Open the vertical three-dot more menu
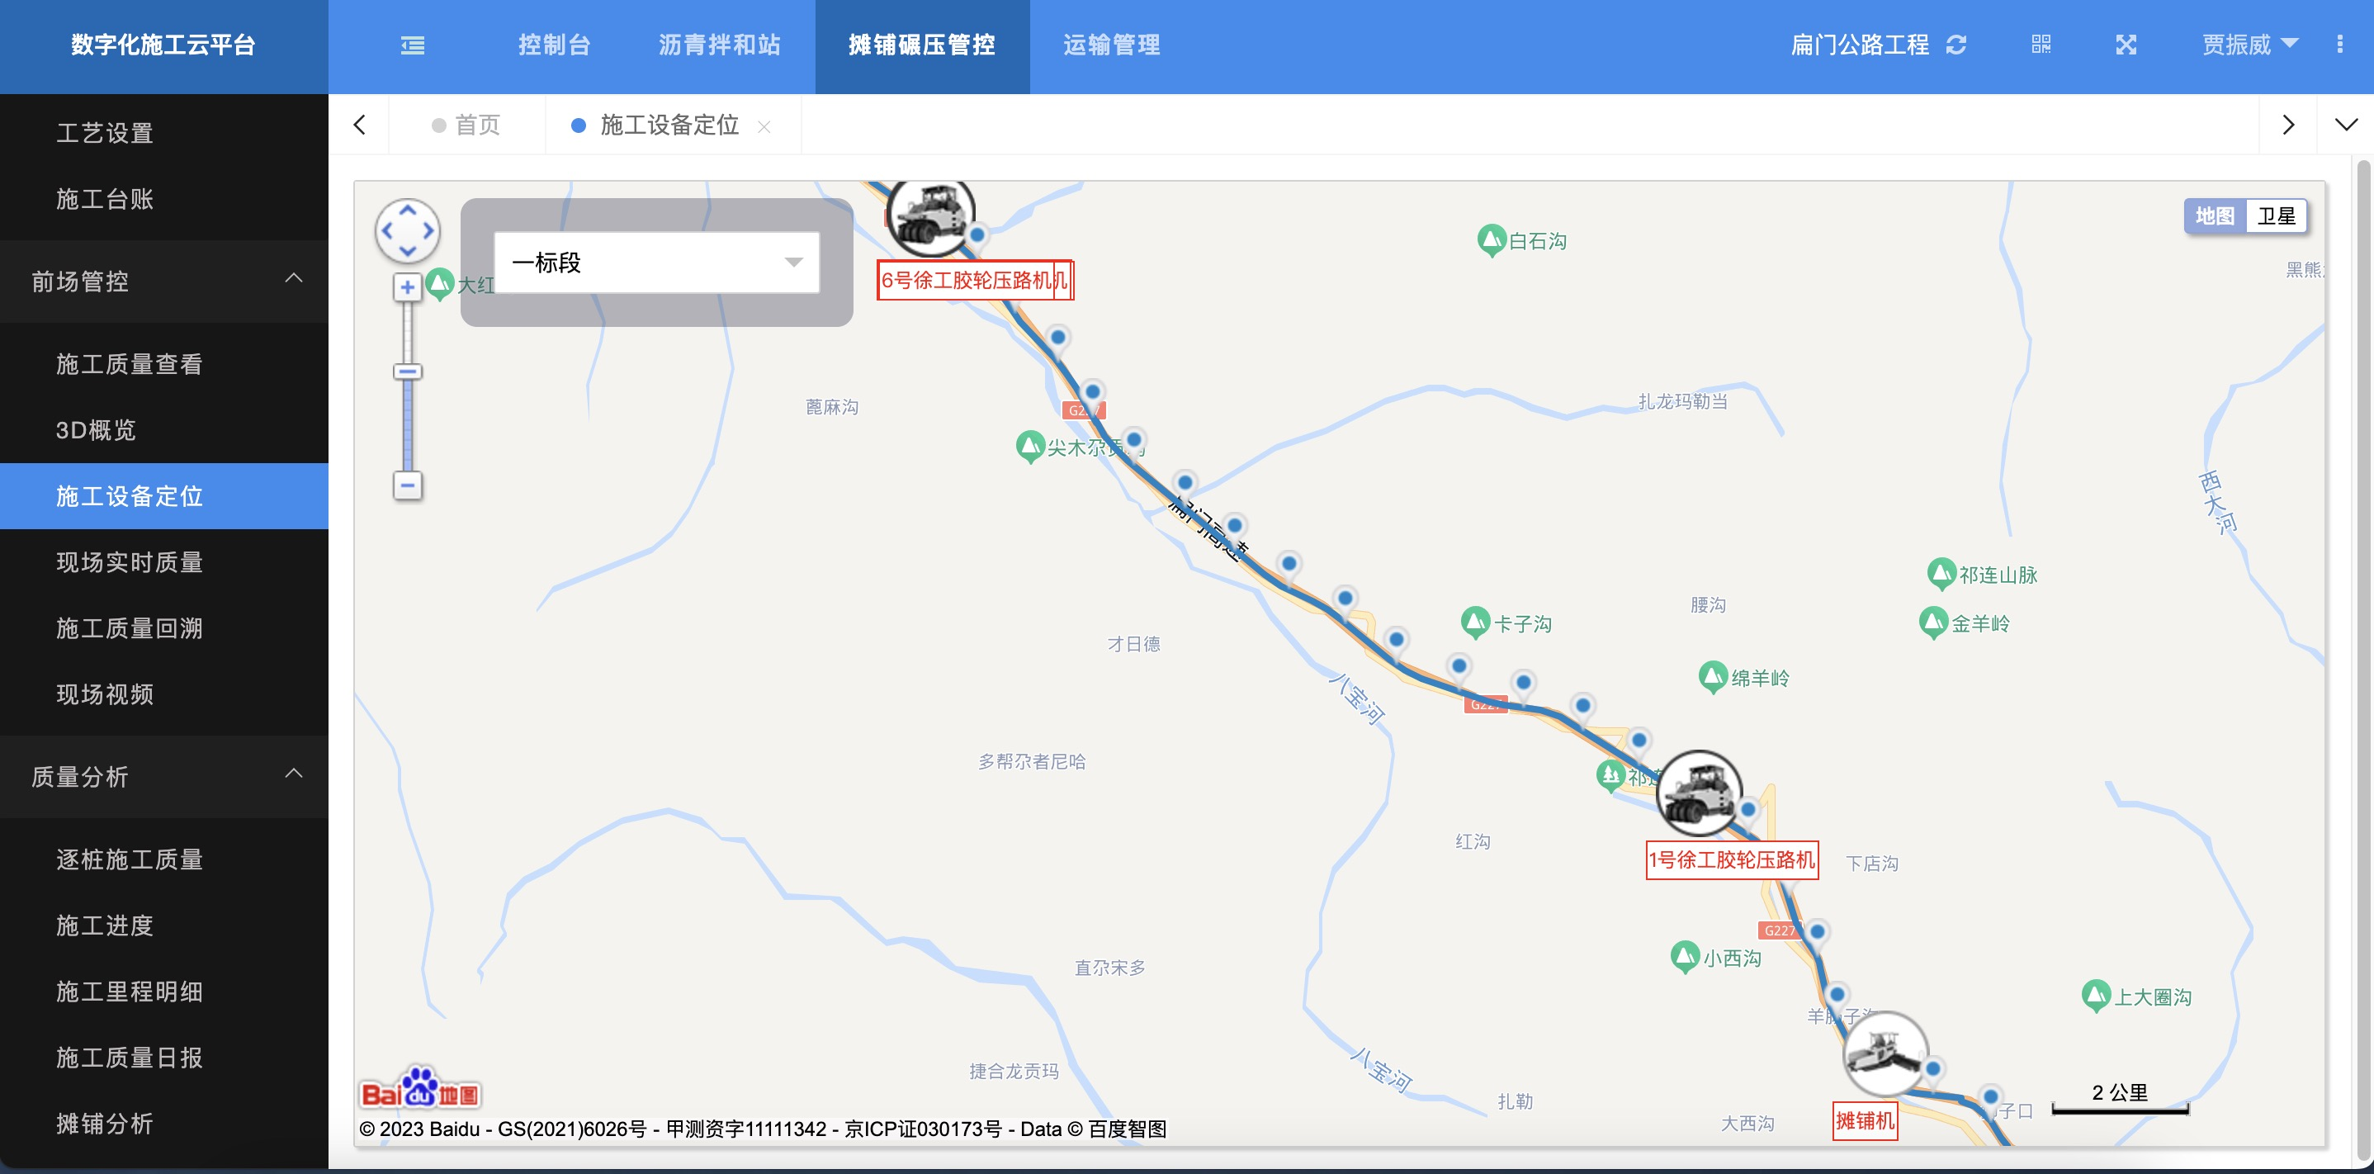 click(2339, 45)
